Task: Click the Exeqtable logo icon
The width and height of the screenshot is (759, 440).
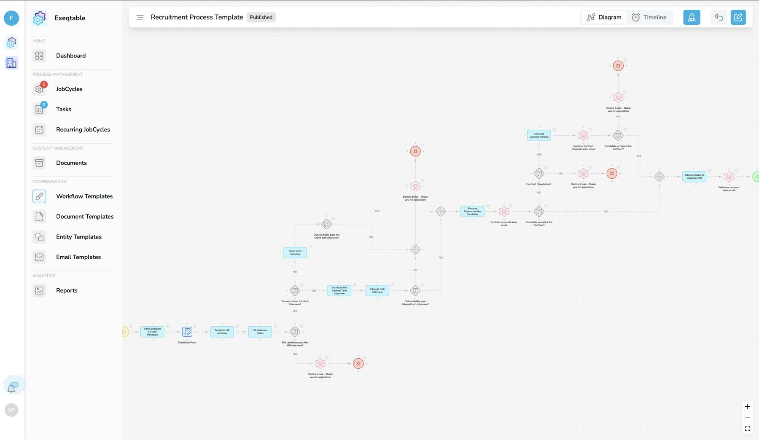Action: click(x=39, y=18)
